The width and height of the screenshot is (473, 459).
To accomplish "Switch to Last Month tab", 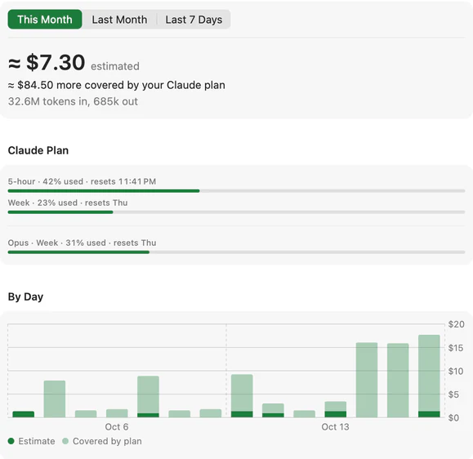I will [x=119, y=20].
